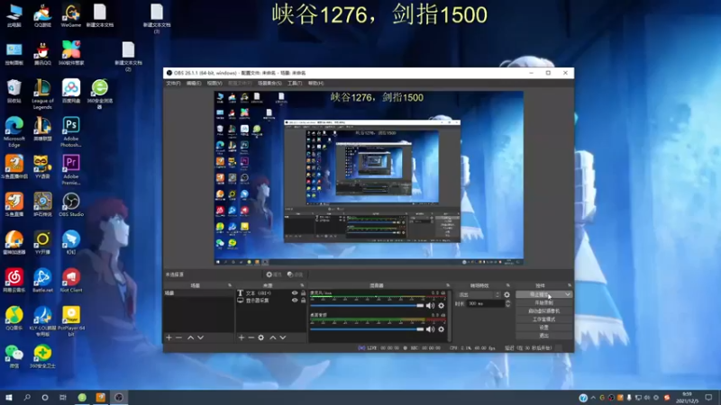Open the File (F) menu in OBS
Image resolution: width=721 pixels, height=405 pixels.
tap(173, 83)
